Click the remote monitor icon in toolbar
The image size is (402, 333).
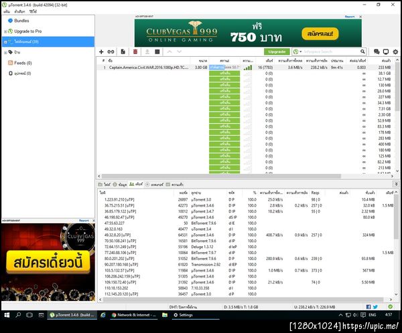coord(386,51)
